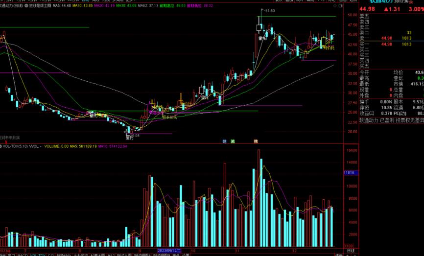This screenshot has width=424, height=256.
Task: Click the 3.00% change percentage
Action: [416, 9]
